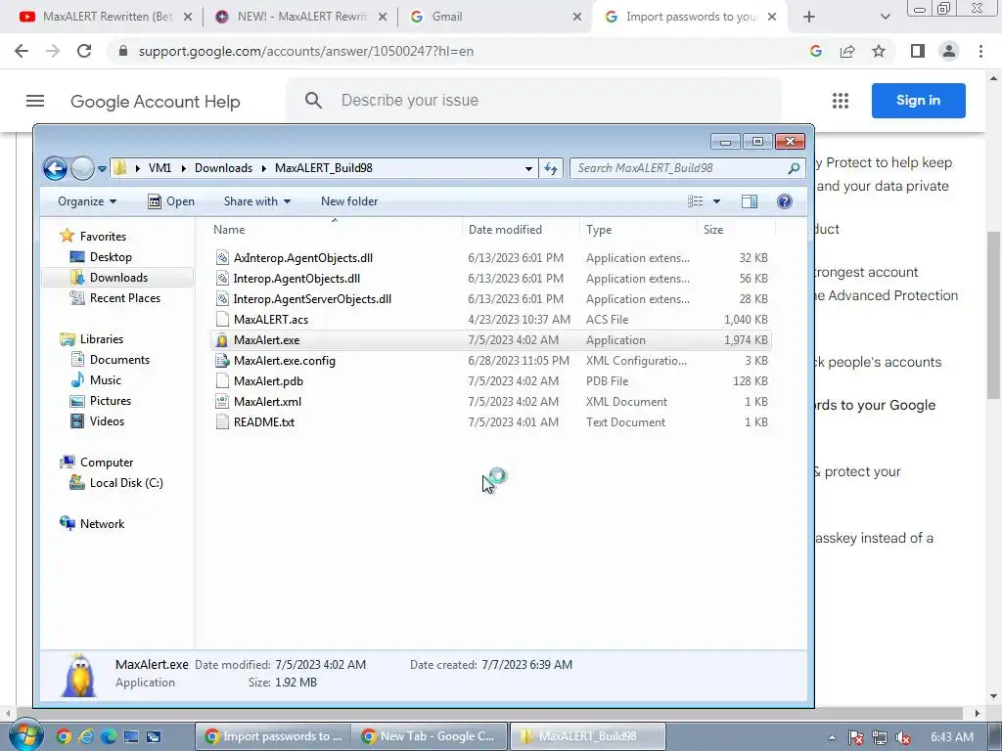The image size is (1002, 751).
Task: Click the share page icon in Chrome
Action: [847, 51]
